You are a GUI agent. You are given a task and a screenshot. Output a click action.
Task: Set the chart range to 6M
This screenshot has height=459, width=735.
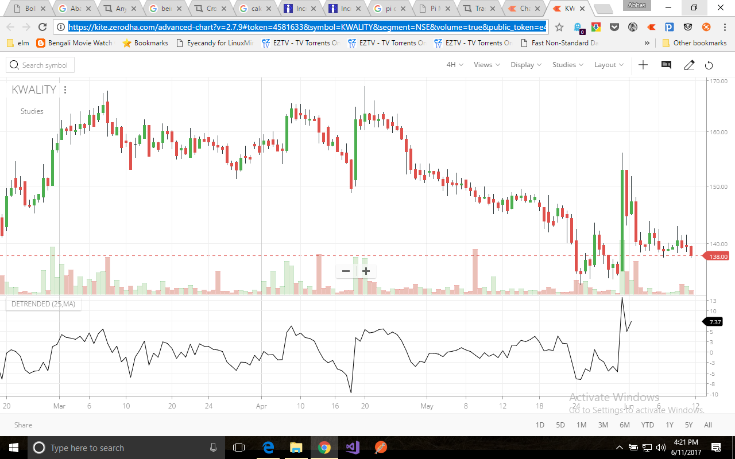[625, 425]
